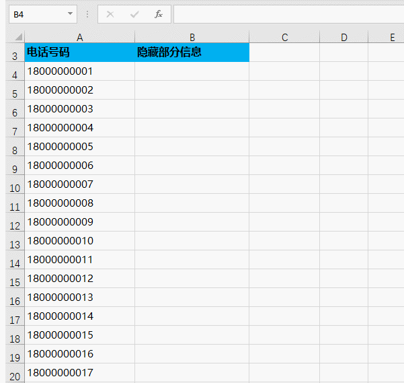Expand the Name Box dropdown arrow
Screen dimensions: 404x383
tap(70, 14)
